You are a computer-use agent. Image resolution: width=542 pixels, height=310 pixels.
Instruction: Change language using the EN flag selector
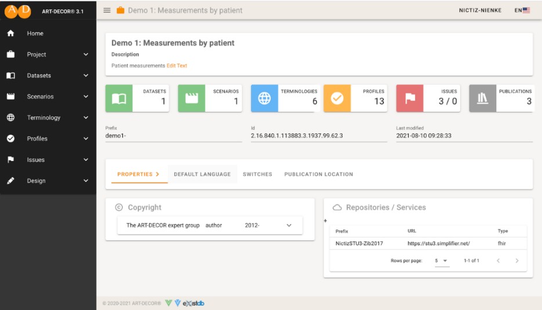click(522, 10)
